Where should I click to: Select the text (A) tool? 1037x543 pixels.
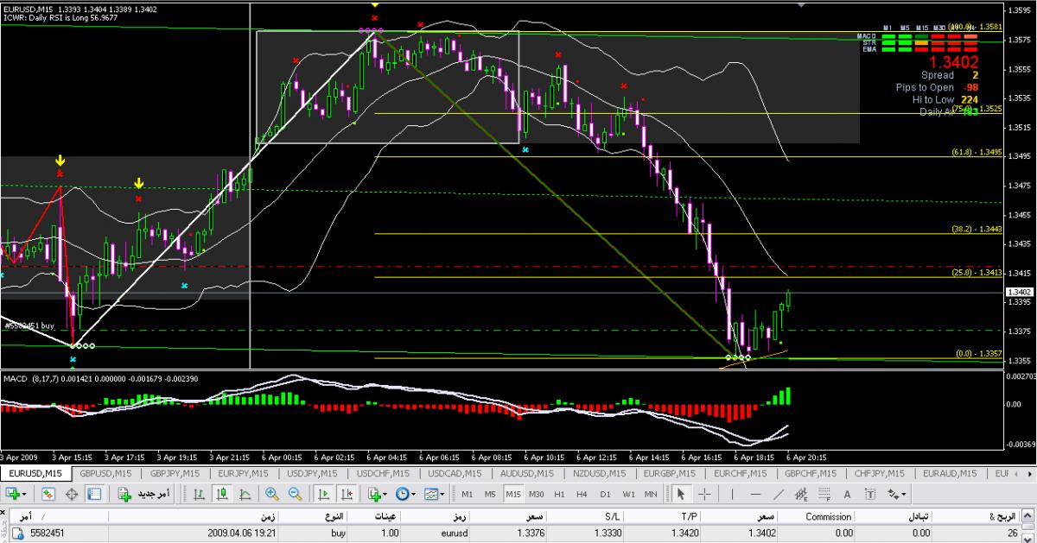point(847,494)
